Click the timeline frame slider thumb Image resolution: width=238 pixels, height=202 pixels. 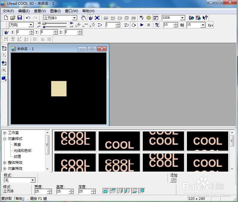[x=44, y=23]
